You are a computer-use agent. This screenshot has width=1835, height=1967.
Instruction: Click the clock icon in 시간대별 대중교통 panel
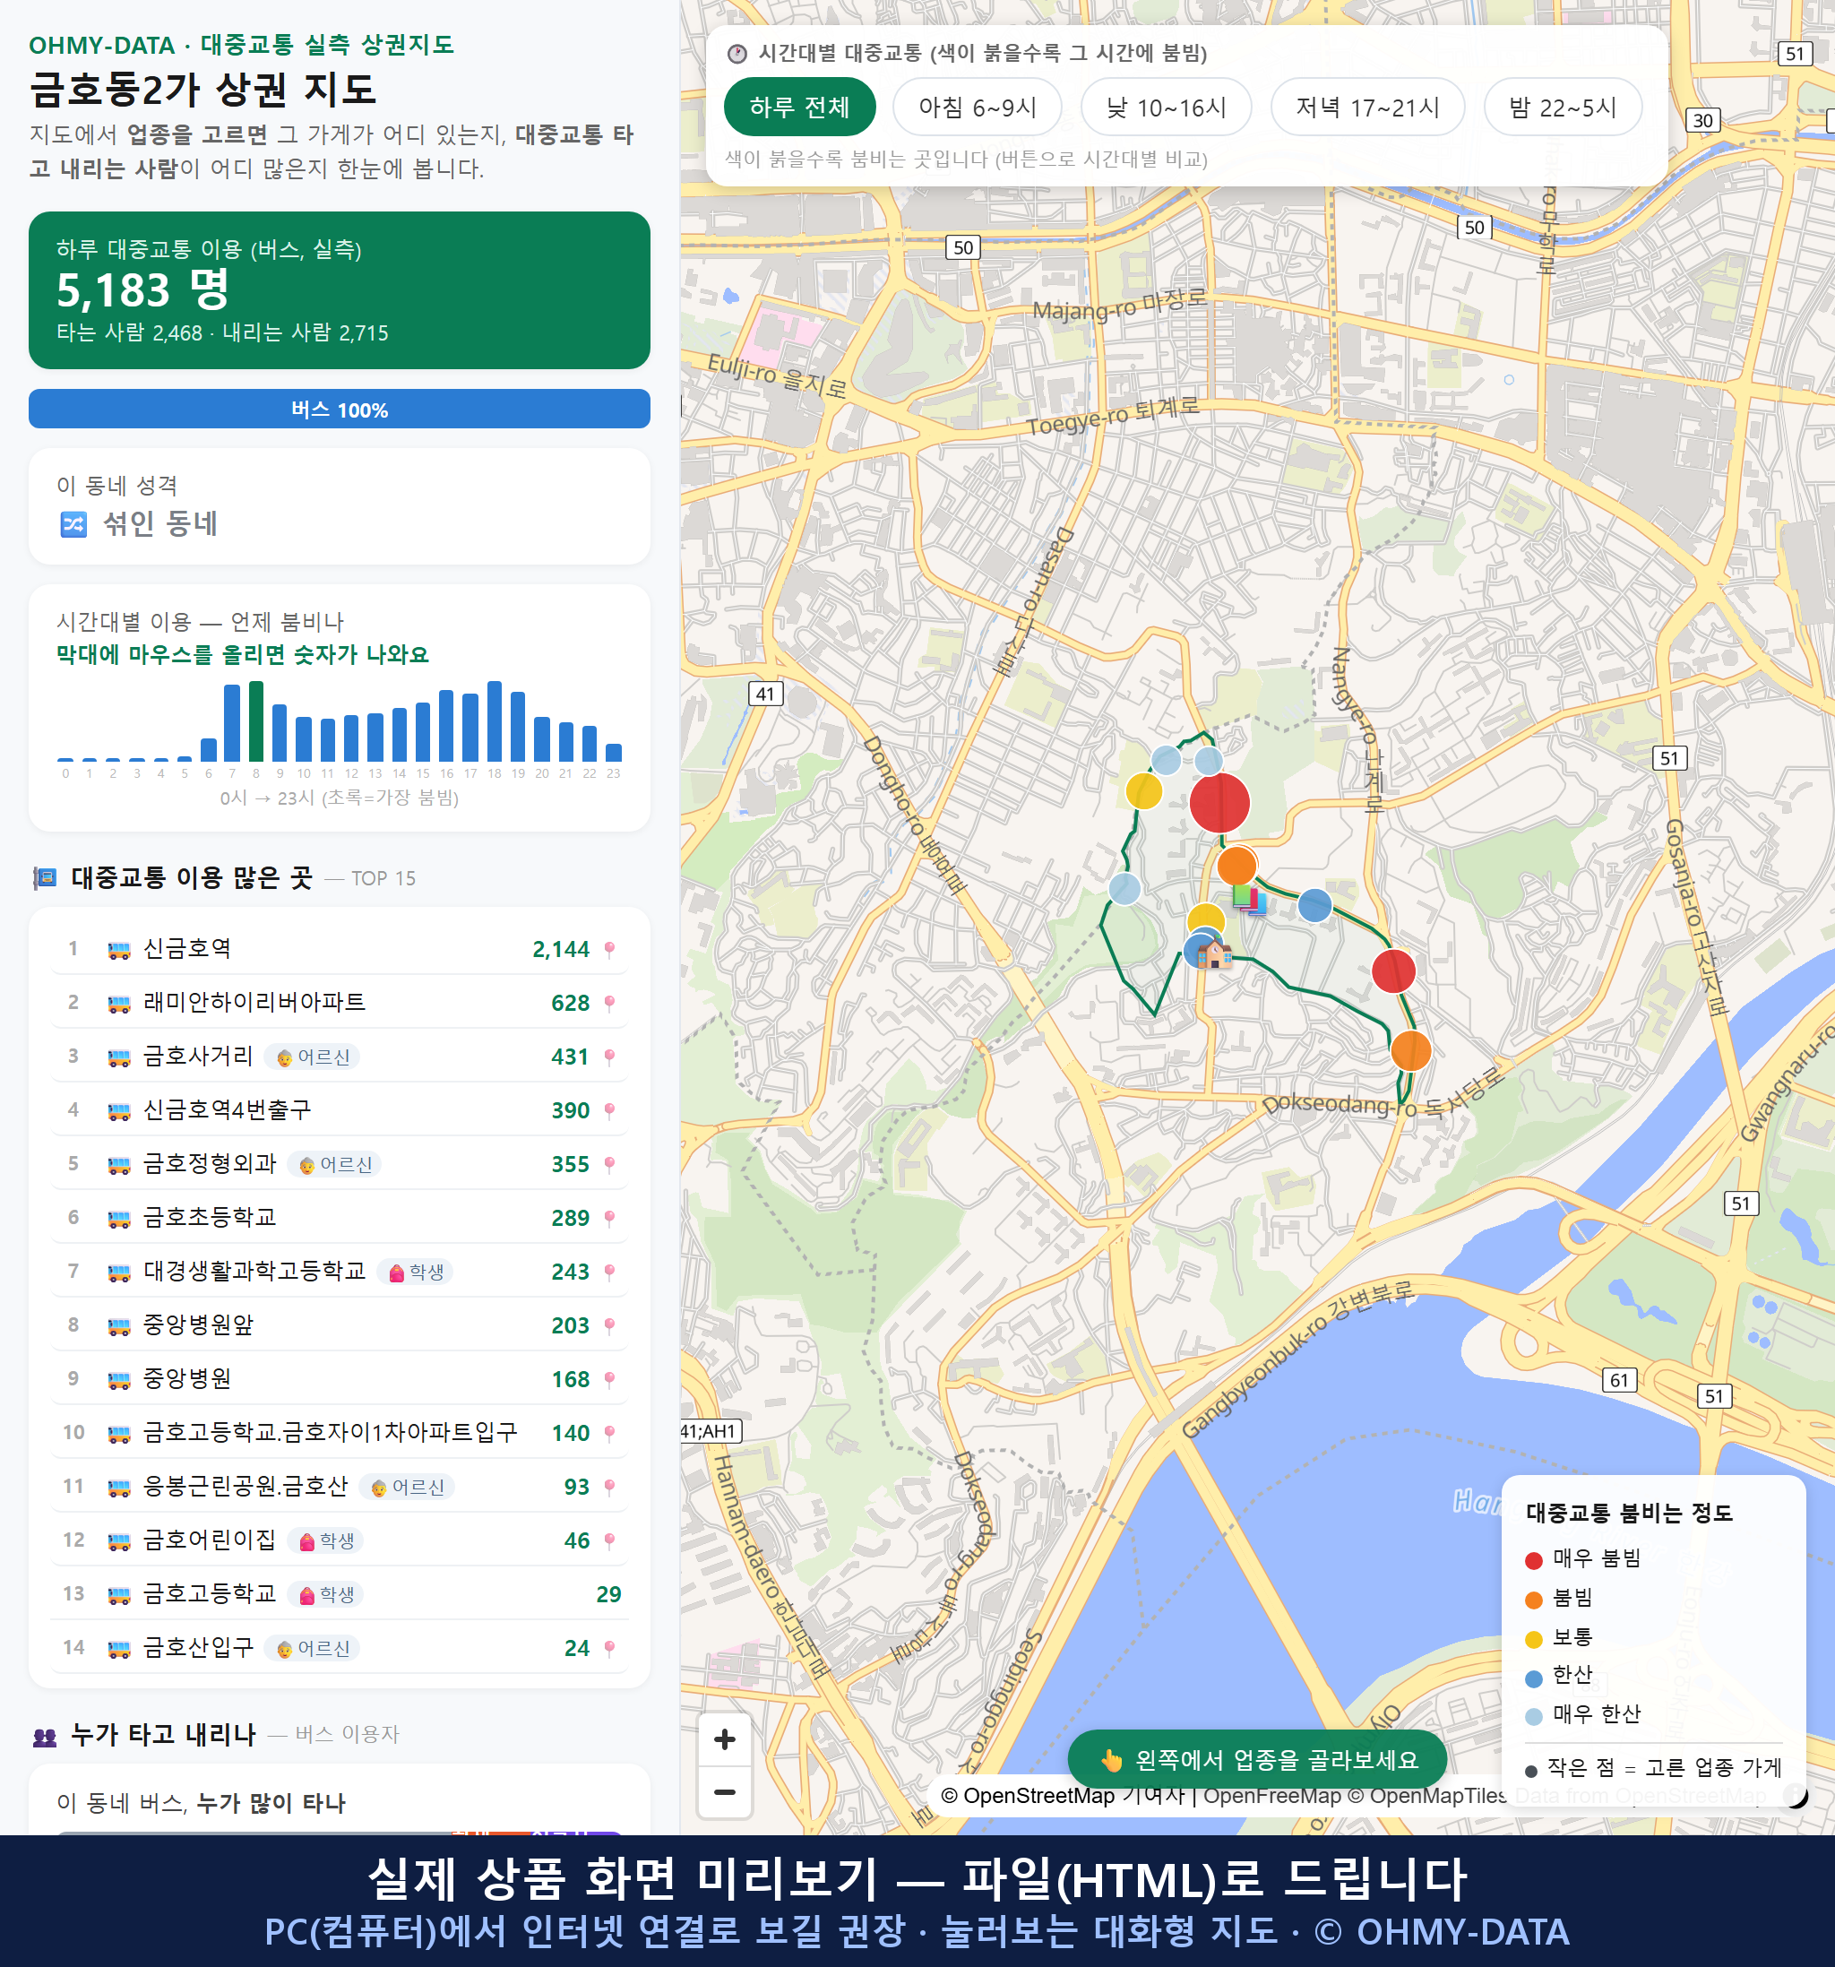point(737,55)
